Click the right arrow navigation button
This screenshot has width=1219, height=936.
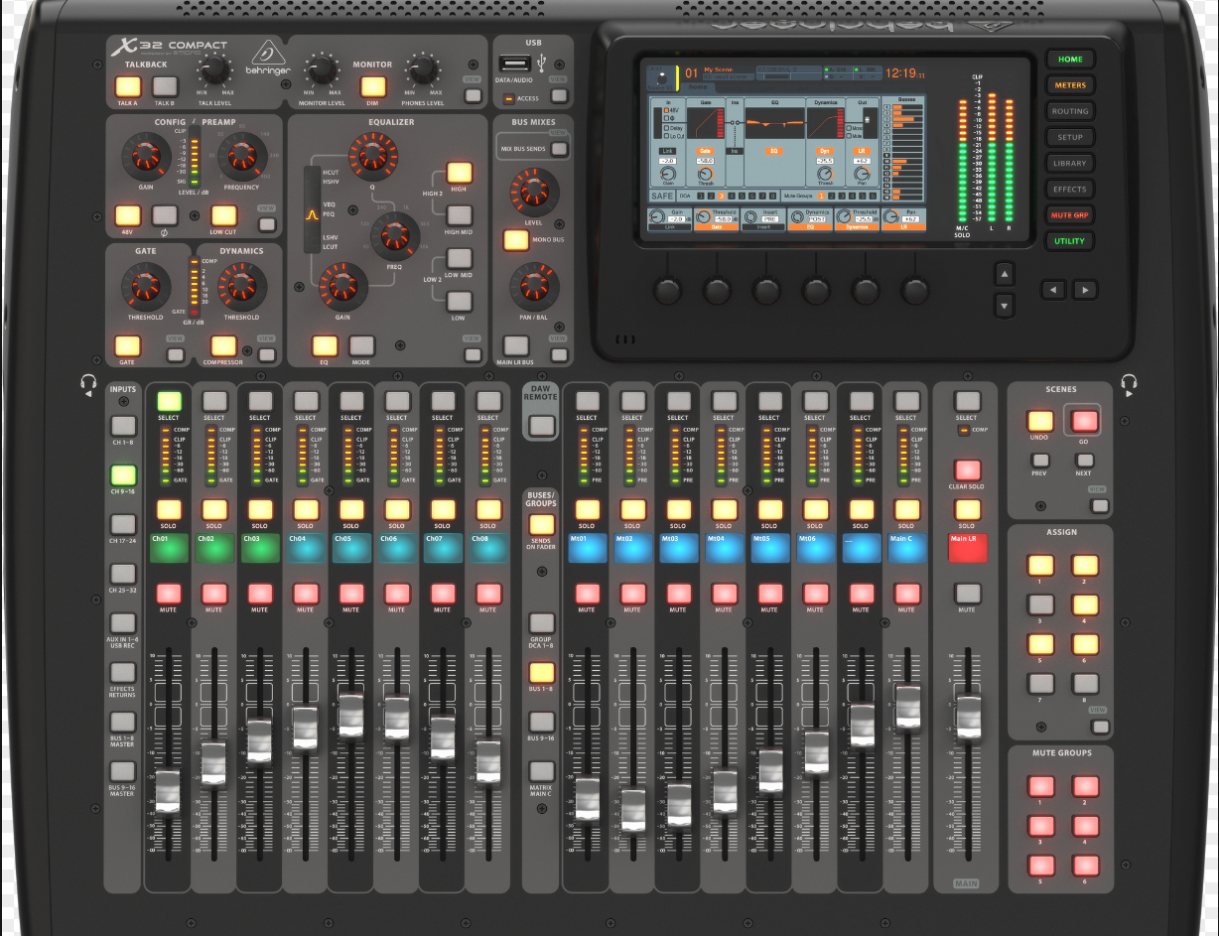pos(1085,290)
